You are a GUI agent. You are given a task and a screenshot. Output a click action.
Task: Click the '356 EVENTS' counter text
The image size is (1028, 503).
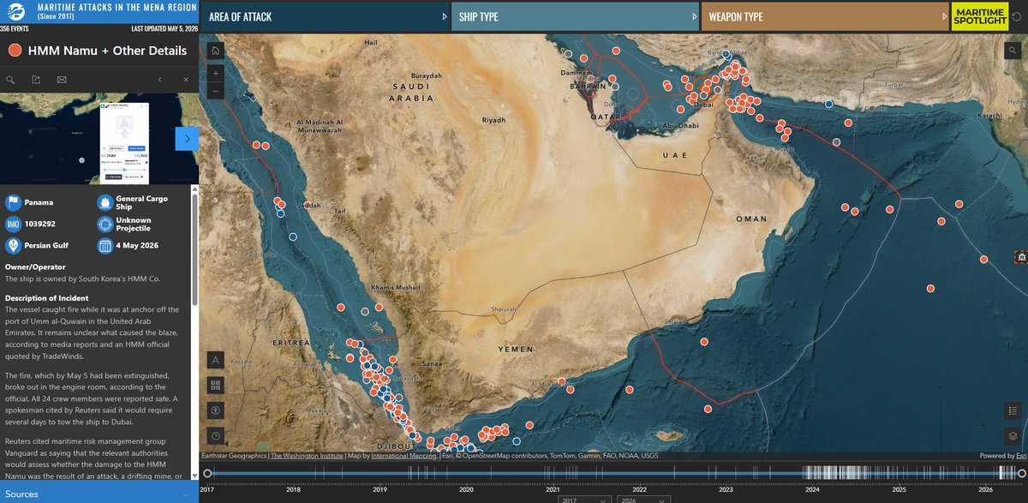[15, 28]
